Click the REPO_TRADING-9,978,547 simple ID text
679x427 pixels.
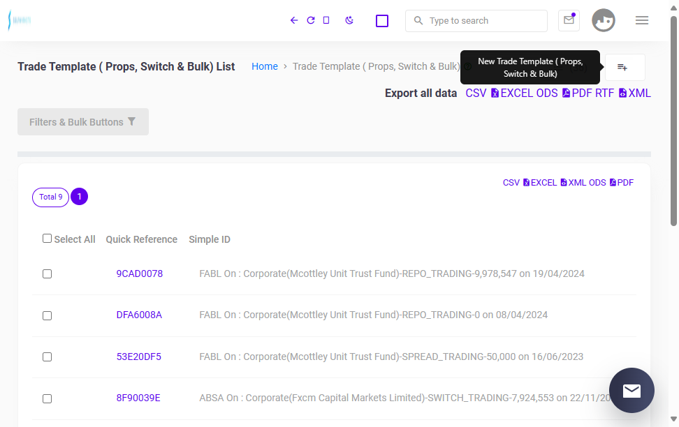(x=391, y=274)
